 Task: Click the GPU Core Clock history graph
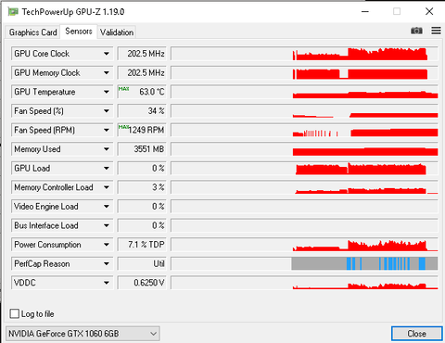[304, 54]
